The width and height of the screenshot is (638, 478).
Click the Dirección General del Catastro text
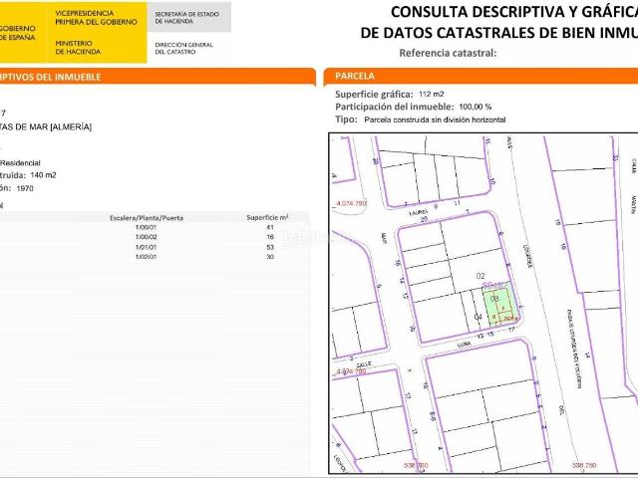point(184,49)
